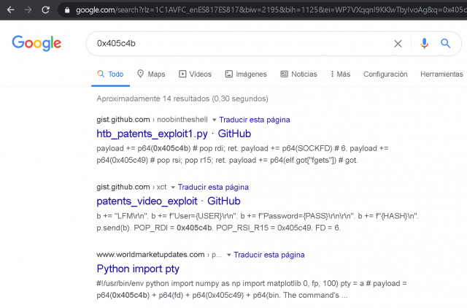Open Configuración settings menu
Image resolution: width=467 pixels, height=308 pixels.
tap(385, 74)
